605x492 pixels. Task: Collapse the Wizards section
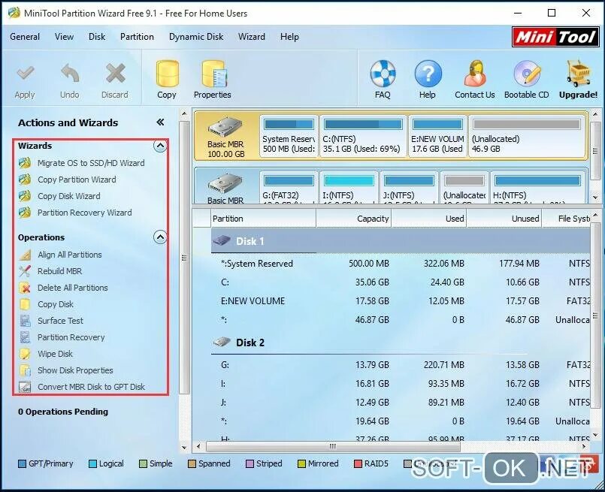160,146
